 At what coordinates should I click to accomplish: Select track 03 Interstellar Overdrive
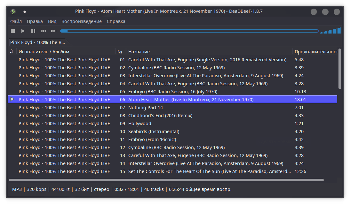tap(172, 76)
